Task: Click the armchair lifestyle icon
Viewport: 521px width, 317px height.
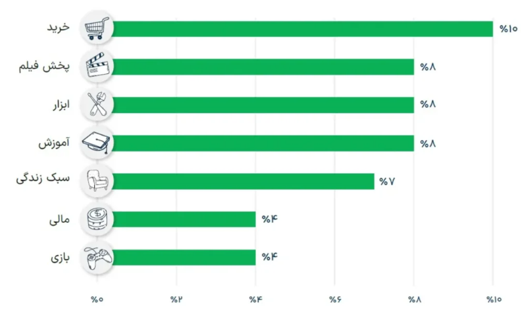Action: click(97, 181)
